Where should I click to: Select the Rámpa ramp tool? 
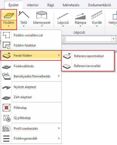click(x=80, y=19)
